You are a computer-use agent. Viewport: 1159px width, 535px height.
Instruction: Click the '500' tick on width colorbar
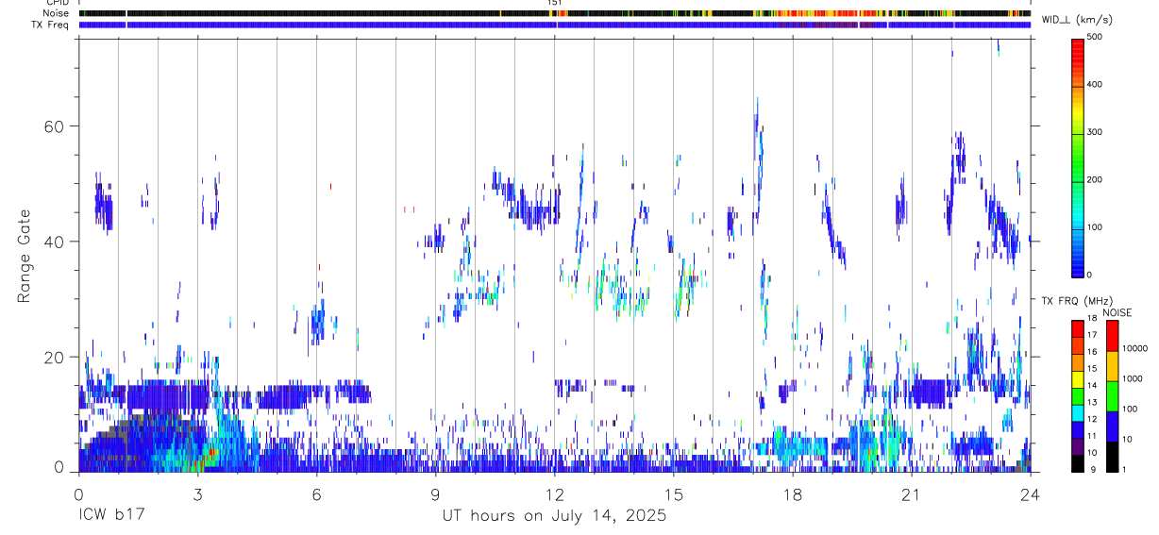pyautogui.click(x=1095, y=38)
